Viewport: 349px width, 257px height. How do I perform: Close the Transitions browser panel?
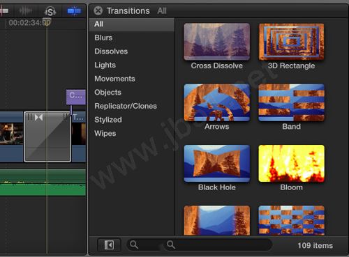(x=98, y=10)
